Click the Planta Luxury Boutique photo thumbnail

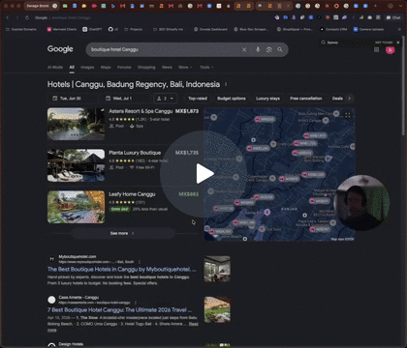click(77, 165)
